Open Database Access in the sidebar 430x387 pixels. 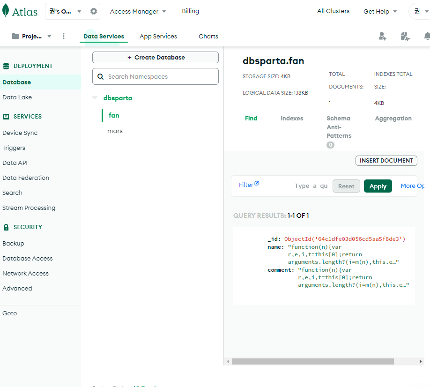pos(28,258)
